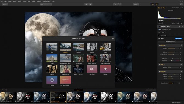The image size is (184, 104).
Task: Adjust the Dramatic Grungy preset amount slider
Action: point(60,97)
